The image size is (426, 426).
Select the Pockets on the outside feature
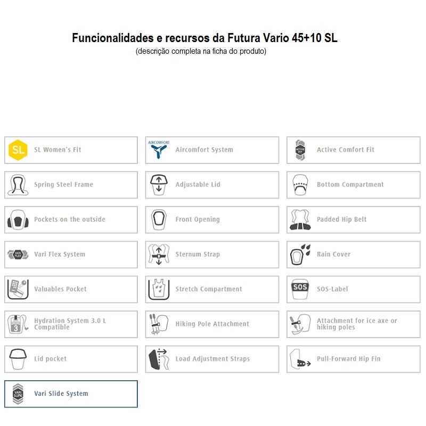click(x=71, y=219)
